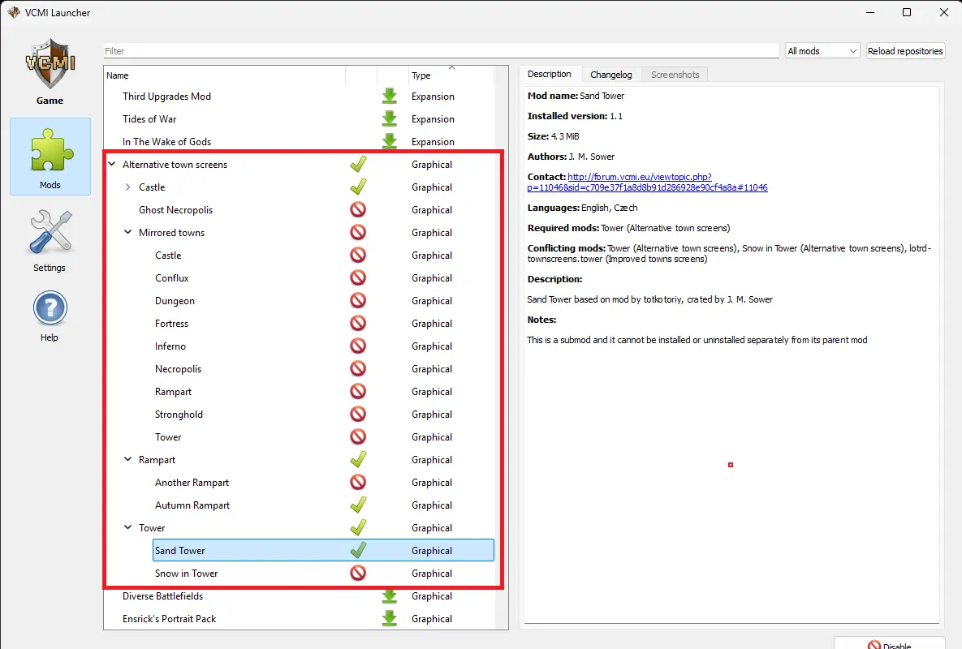Click the VCMI Game shield icon

(x=50, y=69)
